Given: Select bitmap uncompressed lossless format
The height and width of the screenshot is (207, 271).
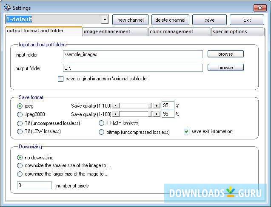Looking at the screenshot, I should [x=101, y=132].
